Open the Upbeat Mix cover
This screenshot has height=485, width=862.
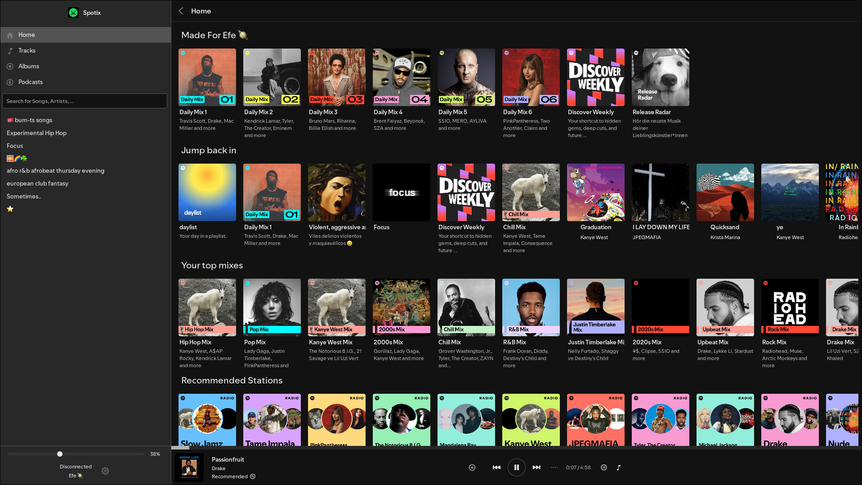click(x=725, y=307)
